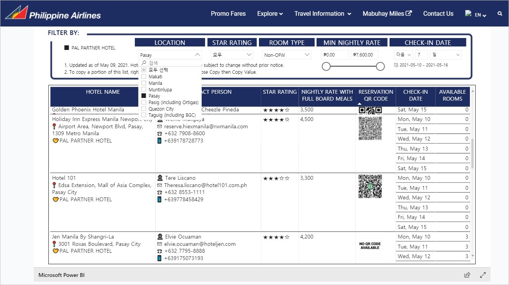Toggle the PAL PARTNER HOTEL checkbox
The height and width of the screenshot is (285, 509).
point(67,48)
